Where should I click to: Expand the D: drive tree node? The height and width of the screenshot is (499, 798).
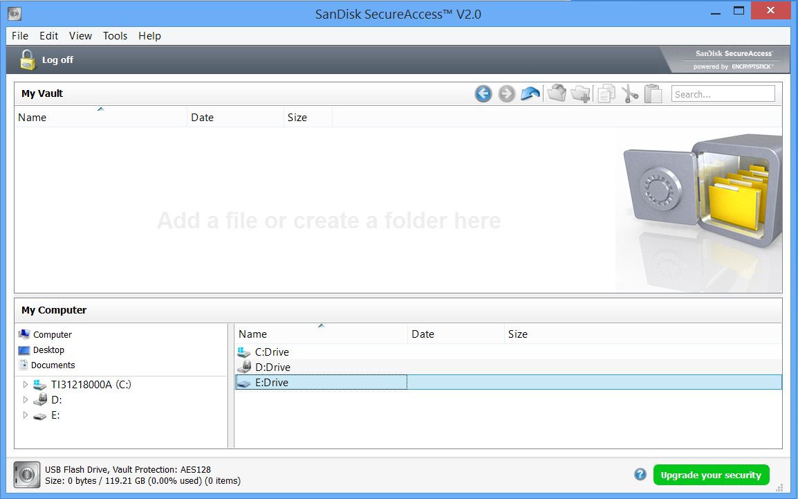[x=26, y=400]
